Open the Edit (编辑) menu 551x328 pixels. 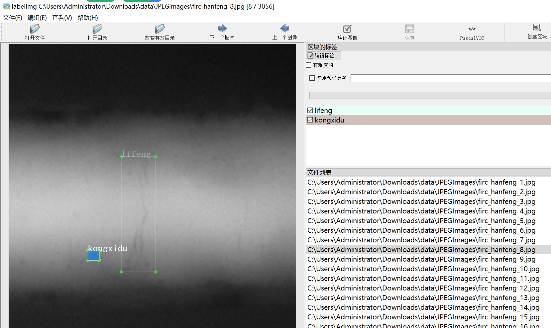pyautogui.click(x=37, y=18)
